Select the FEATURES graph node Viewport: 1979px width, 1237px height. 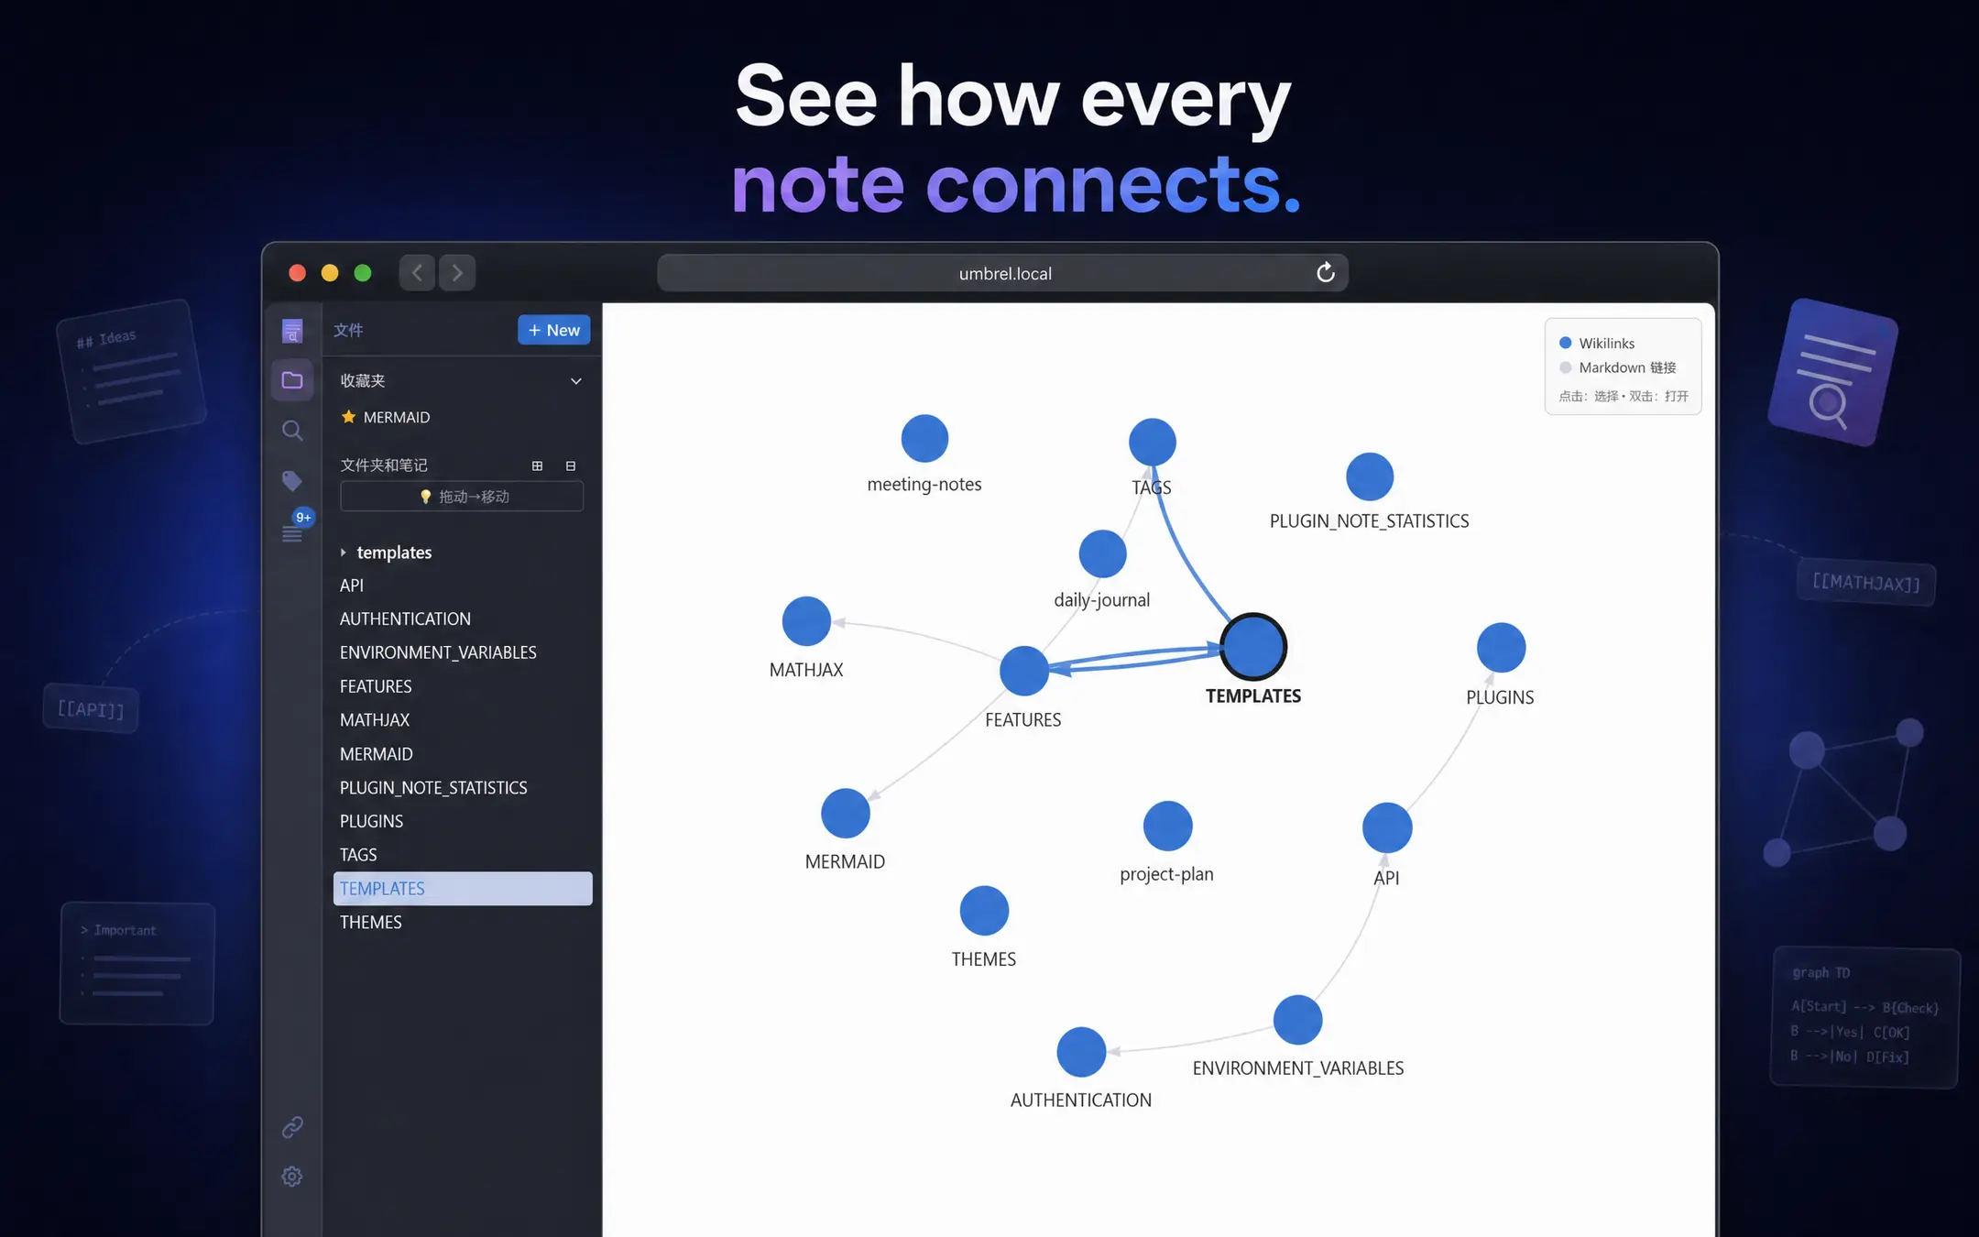(x=1024, y=671)
